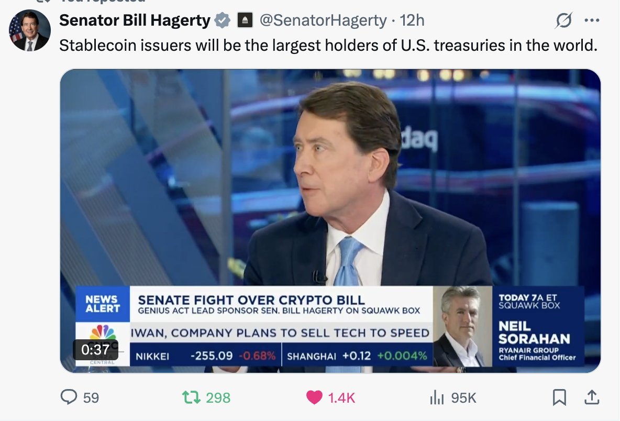Click the blue verified checkmark badge
The width and height of the screenshot is (620, 421).
[223, 20]
